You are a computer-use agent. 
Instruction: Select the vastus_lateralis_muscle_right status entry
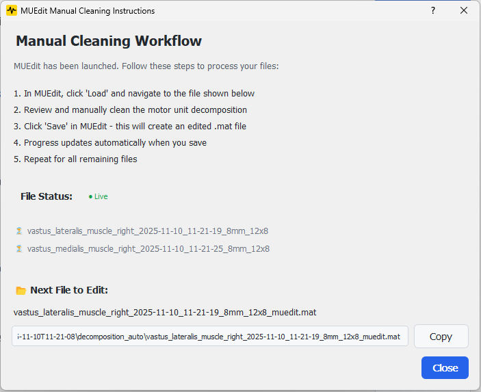pyautogui.click(x=148, y=231)
